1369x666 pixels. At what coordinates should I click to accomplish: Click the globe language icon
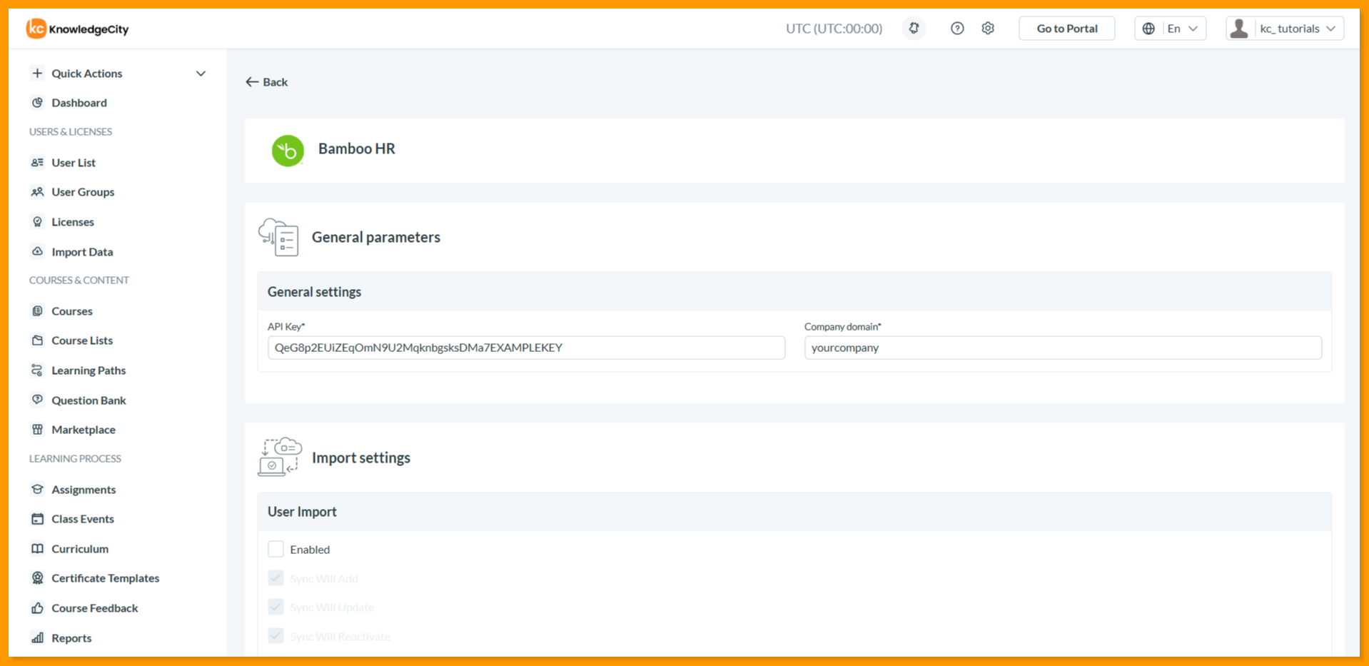click(1148, 29)
